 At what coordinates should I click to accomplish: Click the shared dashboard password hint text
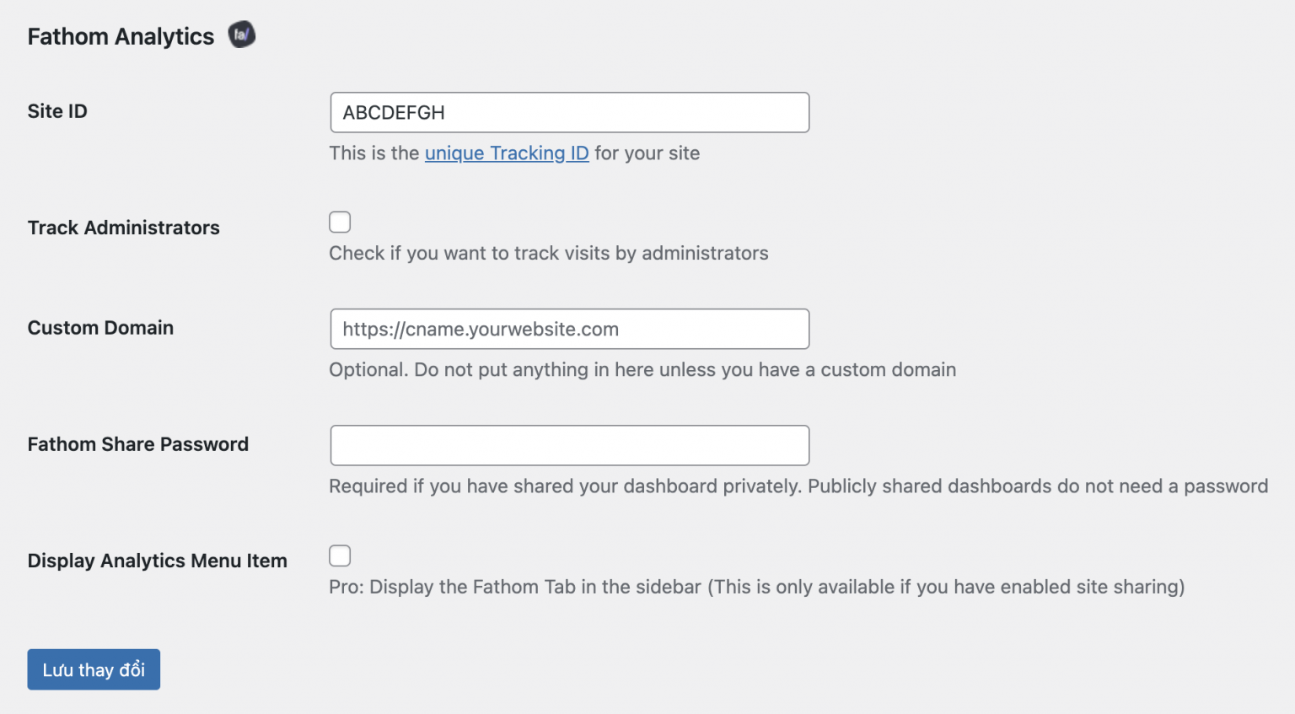point(798,486)
